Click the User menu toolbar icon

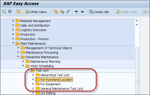coord(4,12)
